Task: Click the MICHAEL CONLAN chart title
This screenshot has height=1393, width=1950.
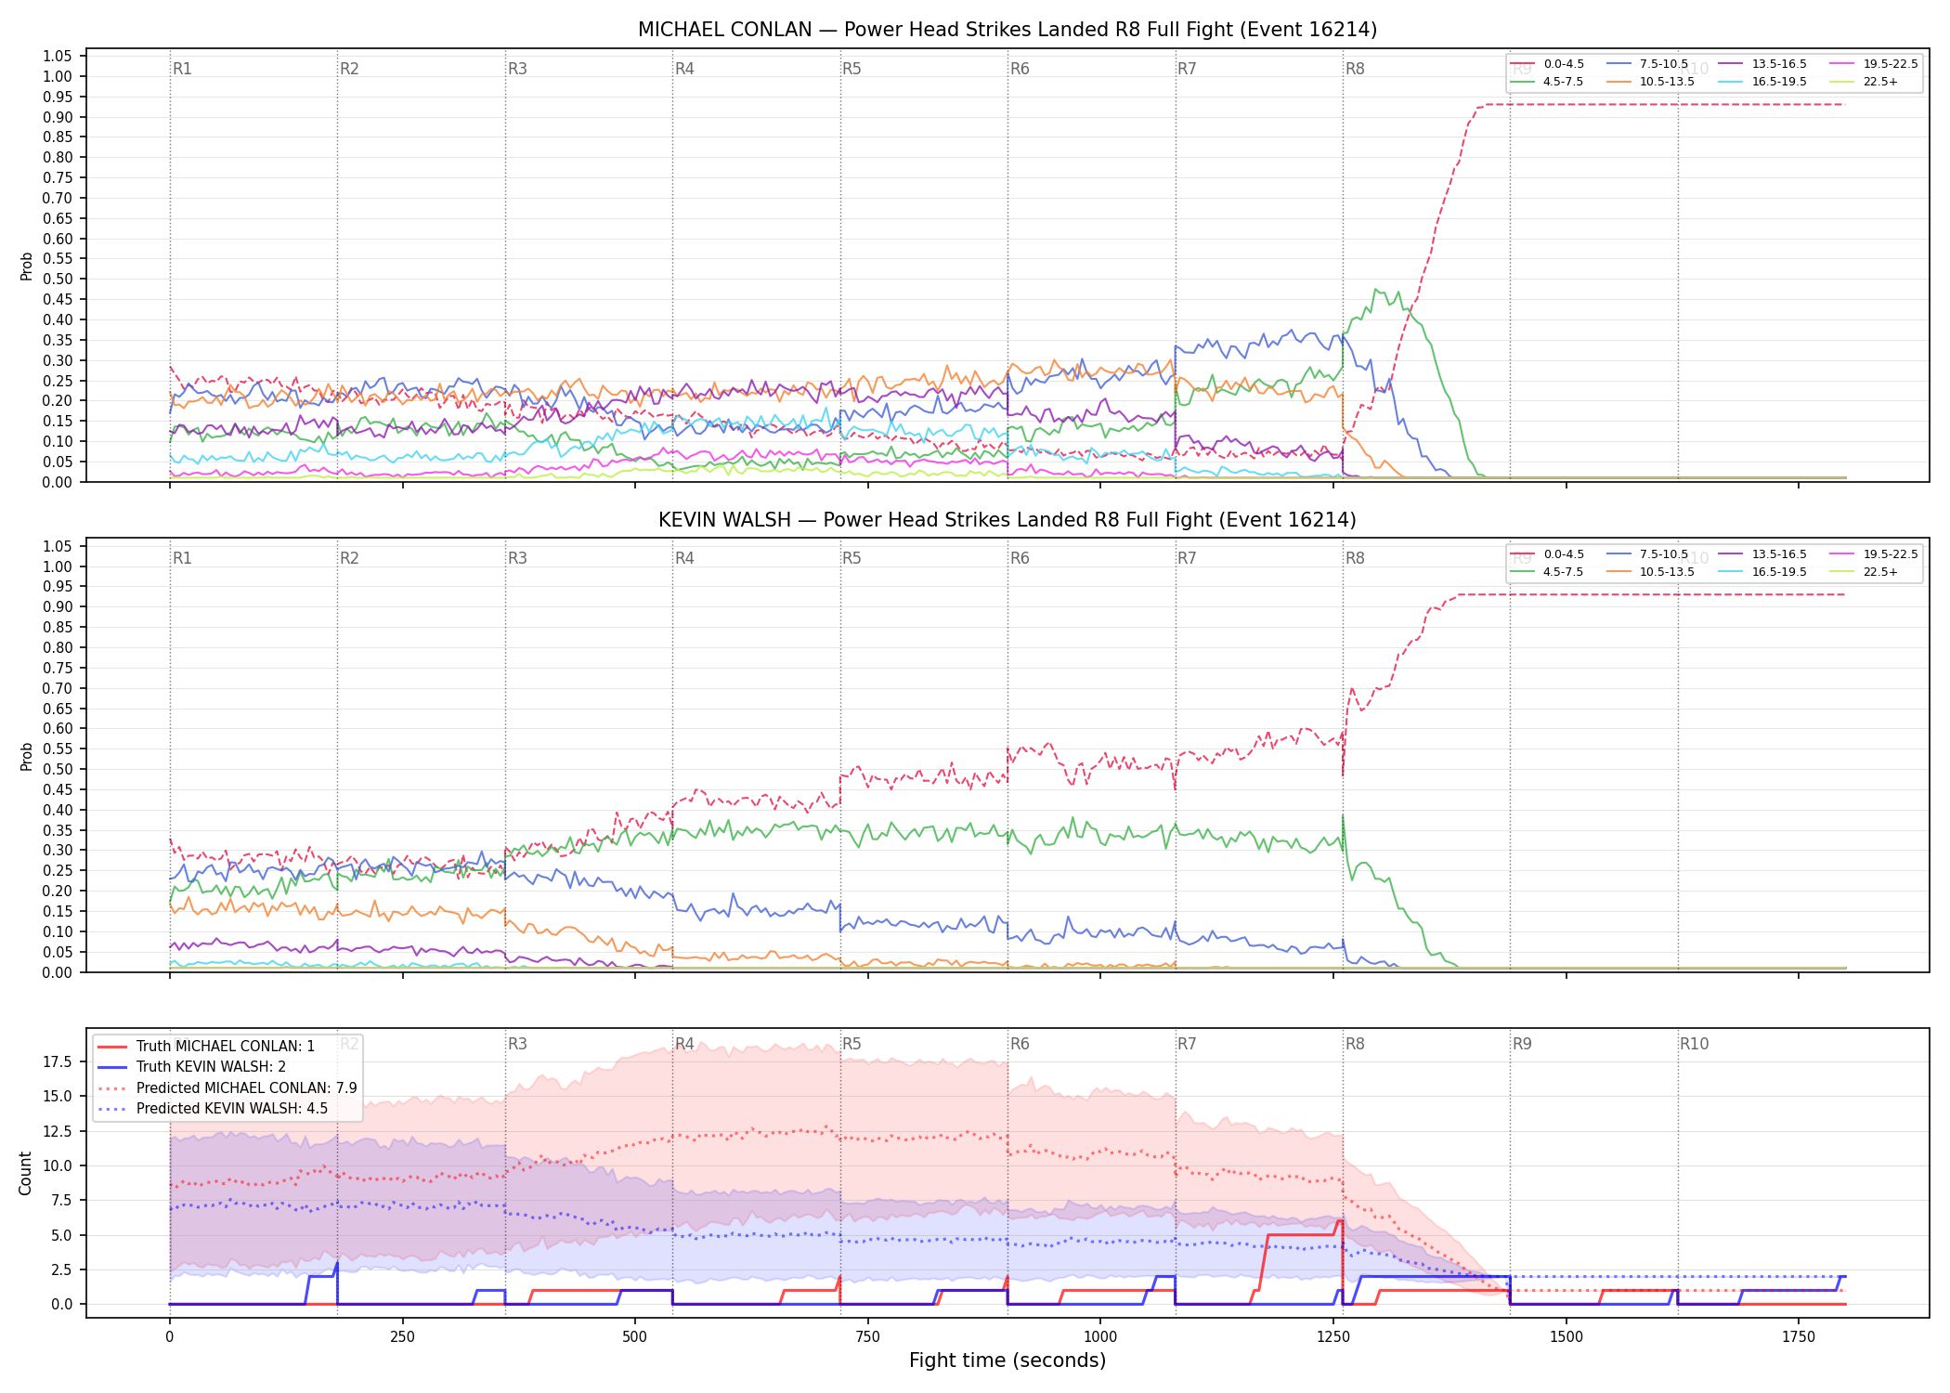Action: (1007, 30)
